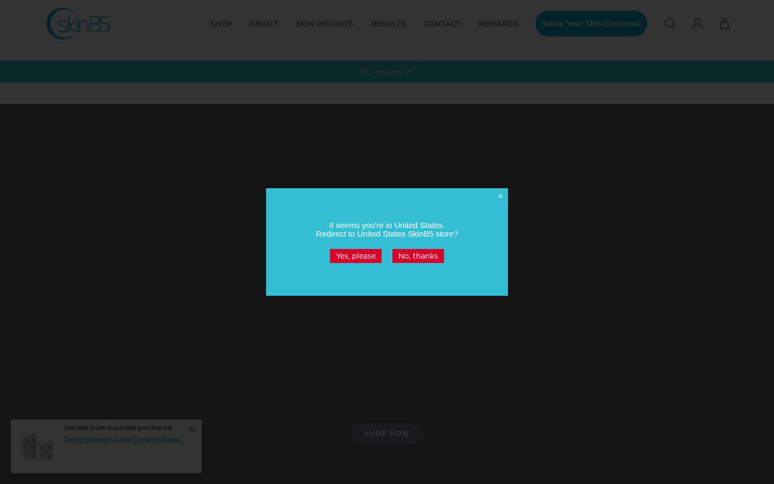Click the purchased product thumbnail image
The height and width of the screenshot is (484, 774).
[38, 446]
